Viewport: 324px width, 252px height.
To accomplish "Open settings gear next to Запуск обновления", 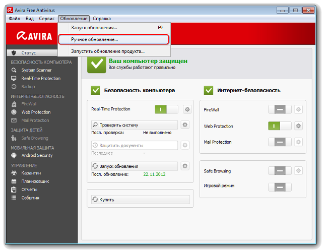I will click(x=185, y=166).
